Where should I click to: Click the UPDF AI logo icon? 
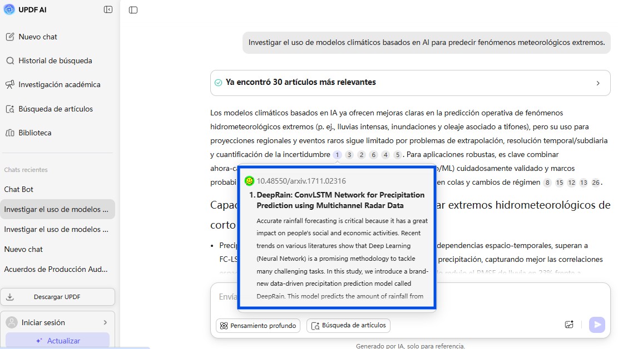[x=9, y=9]
